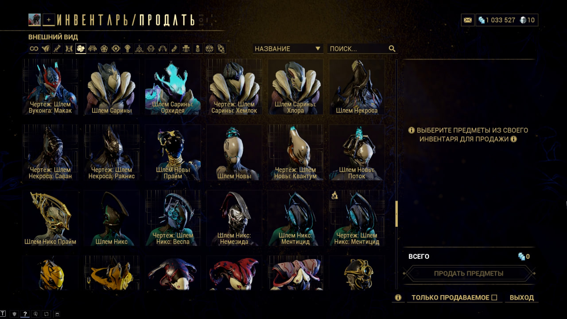Select the highlighted flower appearance filter icon
Viewport: 567px width, 319px height.
pyautogui.click(x=81, y=49)
